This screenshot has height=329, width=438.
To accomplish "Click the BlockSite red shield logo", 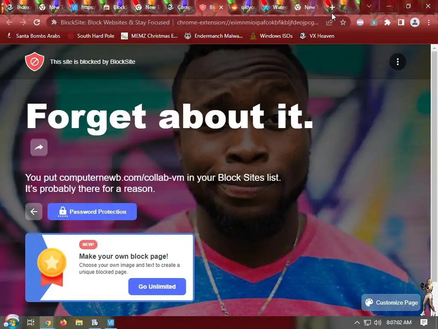I will pos(35,62).
